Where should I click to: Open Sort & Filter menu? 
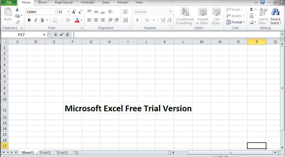pyautogui.click(x=263, y=16)
